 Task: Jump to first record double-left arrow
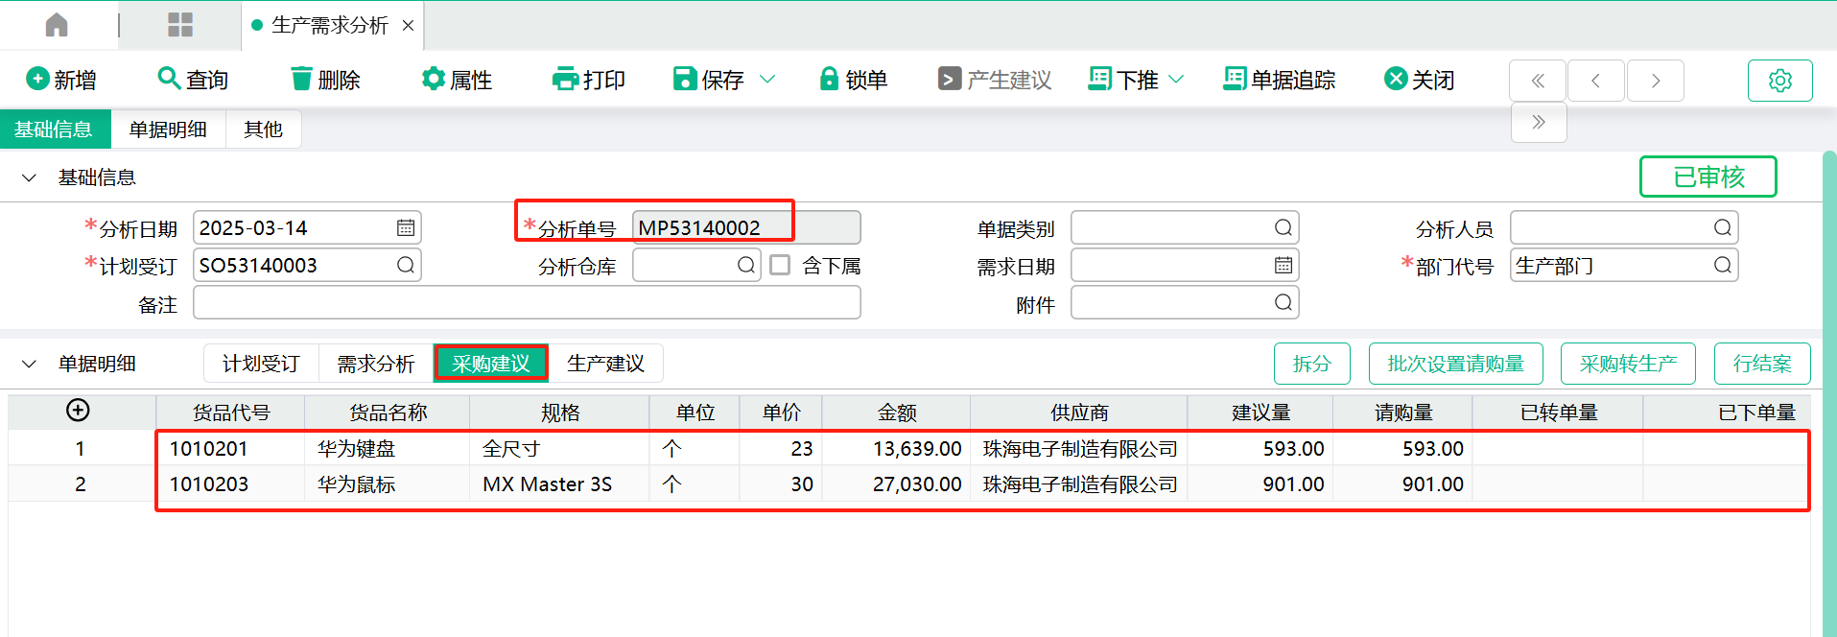pos(1538,81)
